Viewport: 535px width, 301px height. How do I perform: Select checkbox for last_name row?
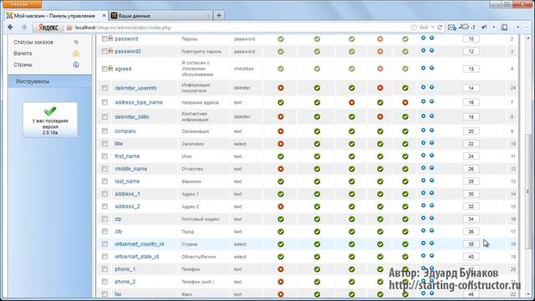tap(104, 181)
